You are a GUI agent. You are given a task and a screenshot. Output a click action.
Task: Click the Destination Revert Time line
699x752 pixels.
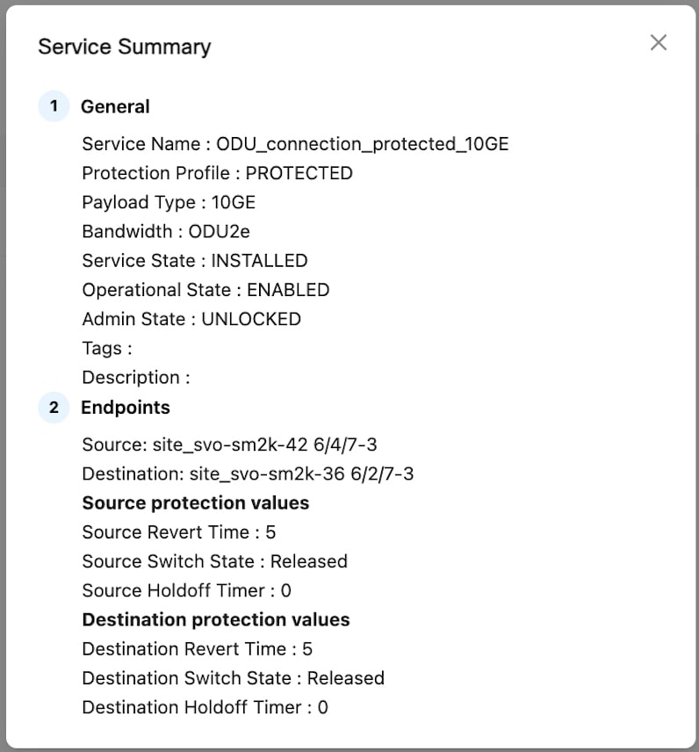197,649
